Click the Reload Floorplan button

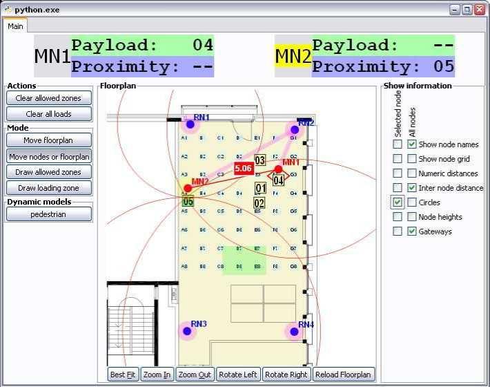343,374
